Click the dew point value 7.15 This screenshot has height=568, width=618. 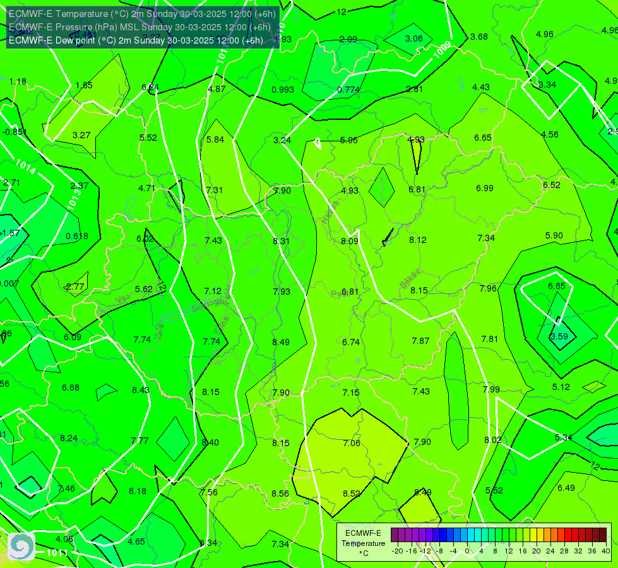click(351, 393)
